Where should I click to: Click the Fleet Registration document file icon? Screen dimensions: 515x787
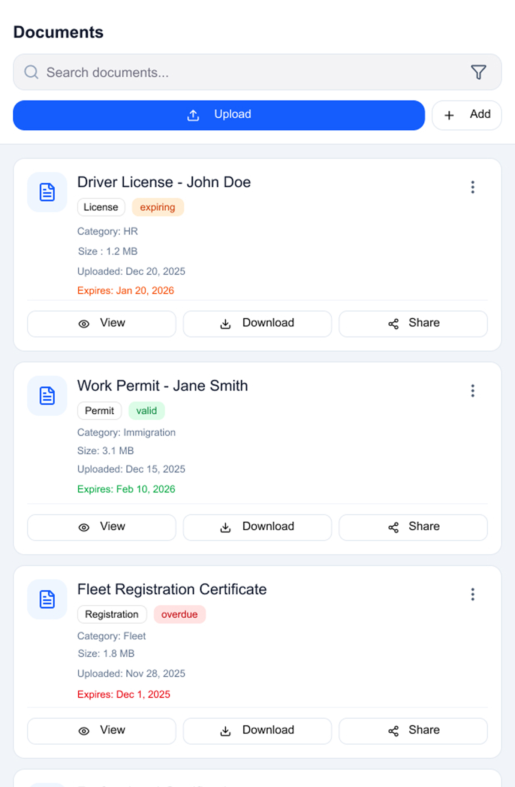click(47, 599)
